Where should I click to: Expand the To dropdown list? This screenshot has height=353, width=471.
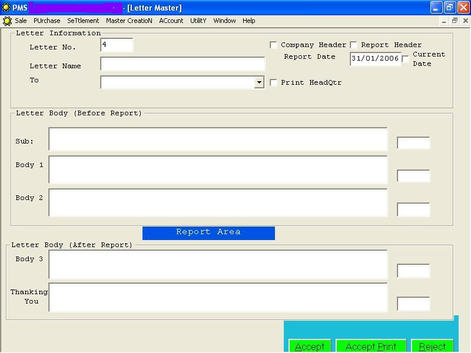click(x=259, y=82)
